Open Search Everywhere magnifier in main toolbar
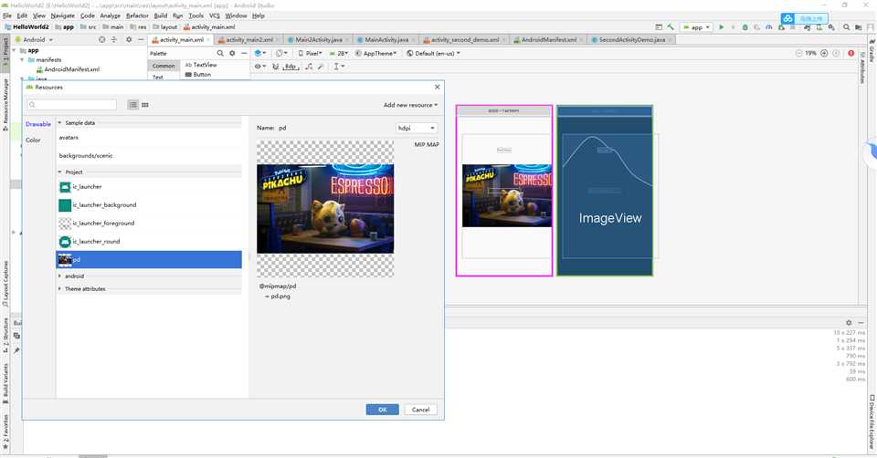Viewport: 877px width, 458px height. 846,26
